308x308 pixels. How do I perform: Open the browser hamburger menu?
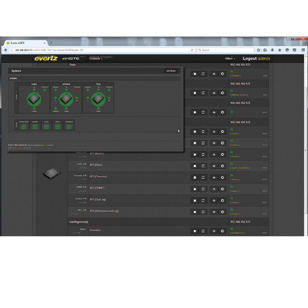click(x=303, y=50)
